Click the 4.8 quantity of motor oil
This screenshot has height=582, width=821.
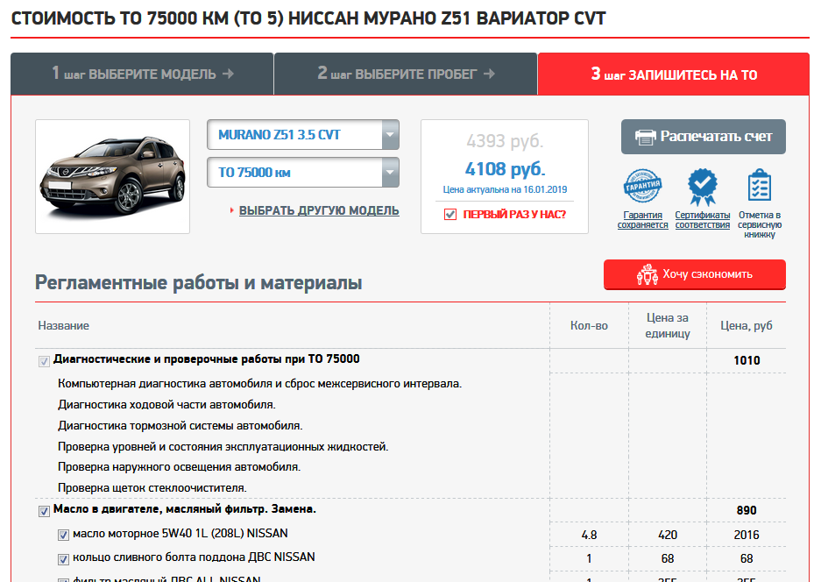point(589,535)
